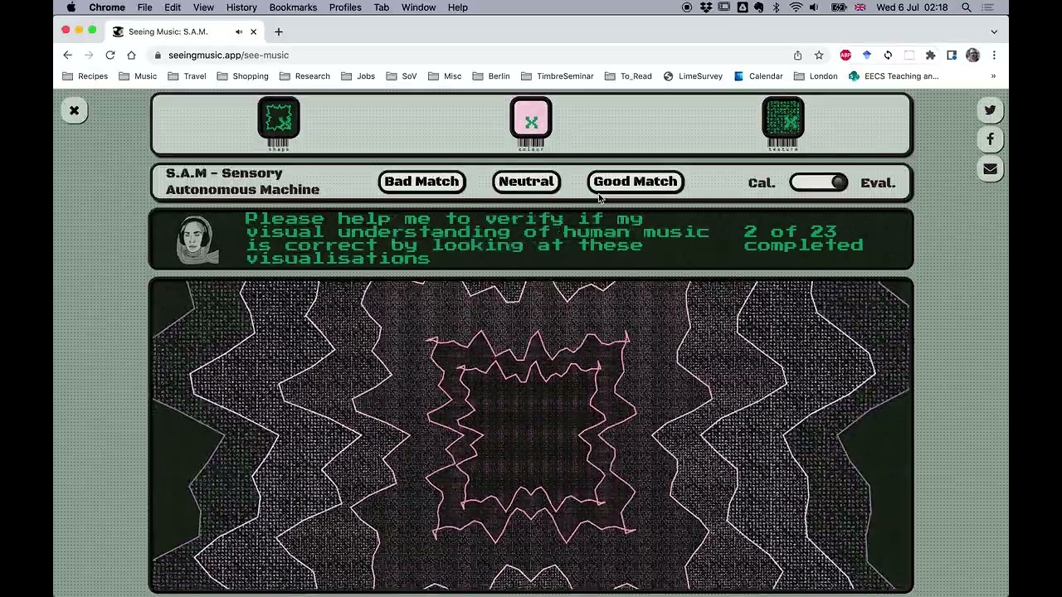Toggle the Cal. / Eval. switch
Viewport: 1062px width, 597px height.
click(818, 182)
